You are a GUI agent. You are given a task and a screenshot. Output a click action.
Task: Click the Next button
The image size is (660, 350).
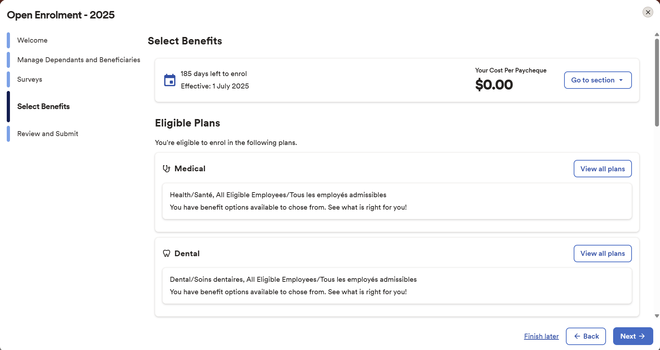click(633, 336)
